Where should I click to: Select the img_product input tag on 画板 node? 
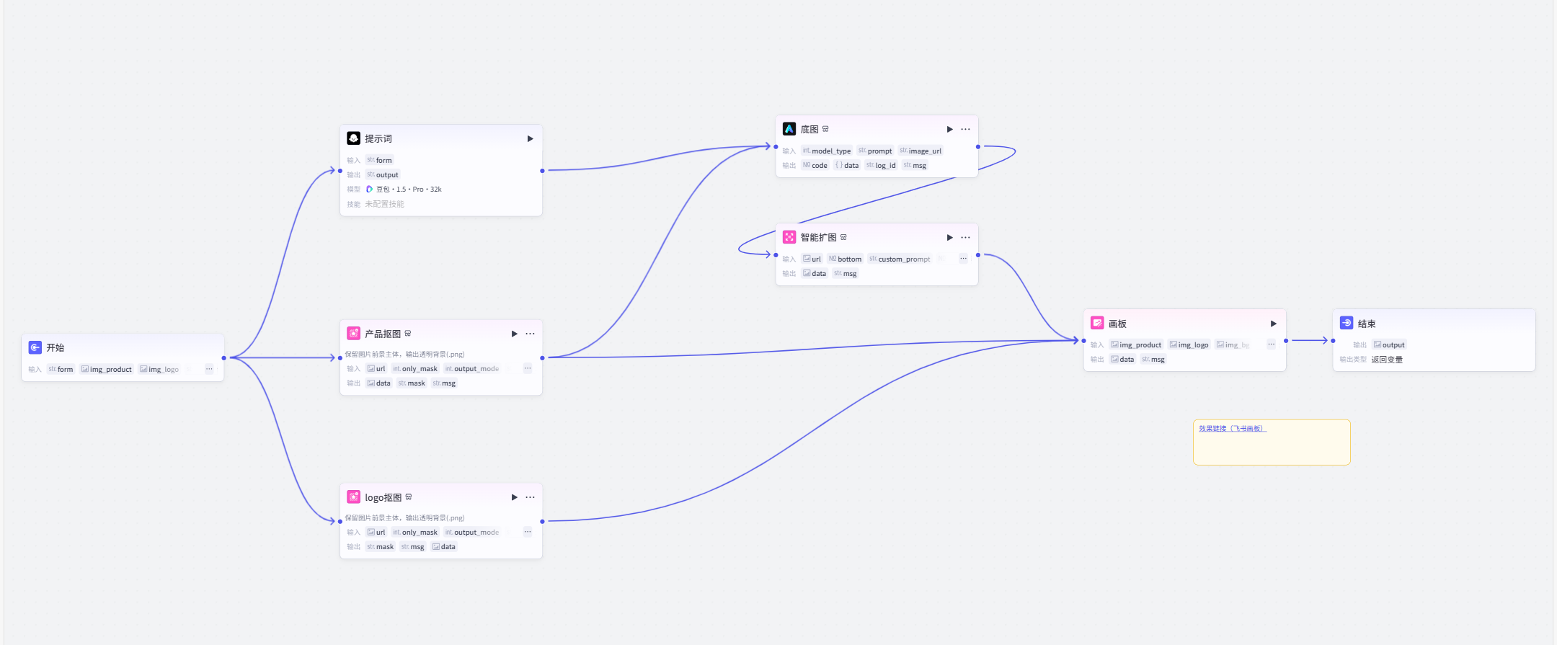click(x=1136, y=345)
